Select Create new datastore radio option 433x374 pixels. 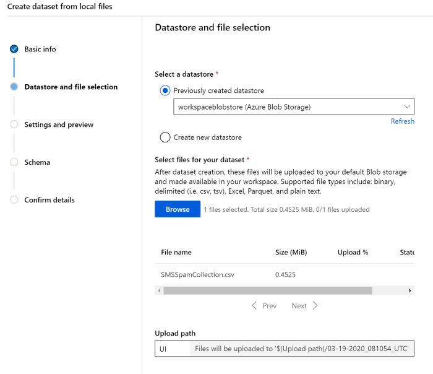(x=165, y=137)
